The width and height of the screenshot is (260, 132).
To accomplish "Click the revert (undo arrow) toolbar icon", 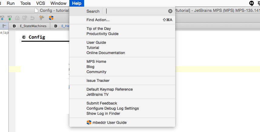I will [x=32, y=18].
